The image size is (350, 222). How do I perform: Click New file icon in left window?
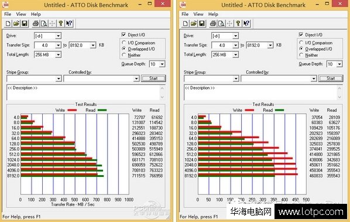pos(8,23)
